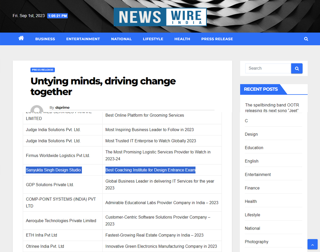Click the Press Release category badge
The width and height of the screenshot is (320, 252).
click(43, 70)
